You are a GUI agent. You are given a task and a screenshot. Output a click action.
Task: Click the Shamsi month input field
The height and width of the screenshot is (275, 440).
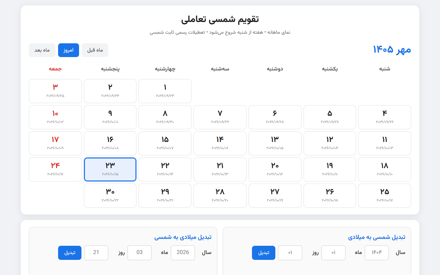tap(333, 253)
